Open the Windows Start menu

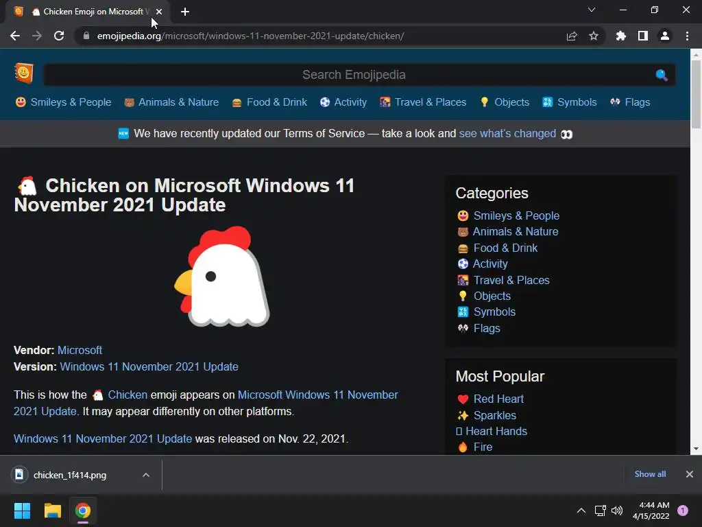coord(22,511)
